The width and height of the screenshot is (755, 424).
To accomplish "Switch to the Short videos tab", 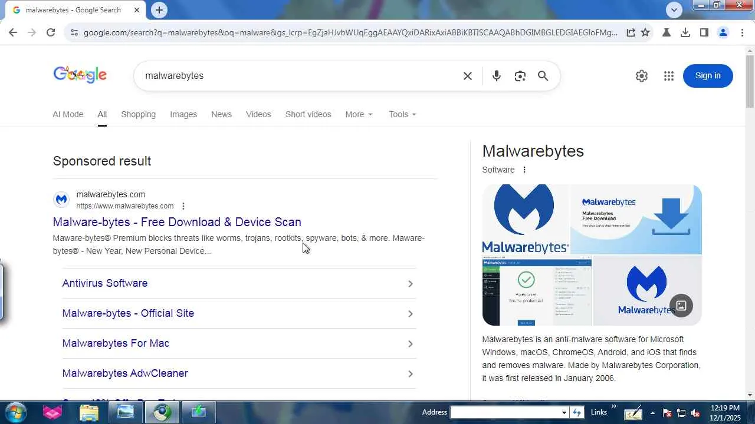I will [308, 114].
